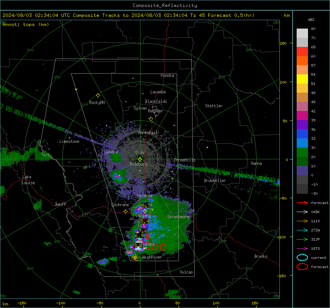Click the Vulcan label

[x=187, y=272]
